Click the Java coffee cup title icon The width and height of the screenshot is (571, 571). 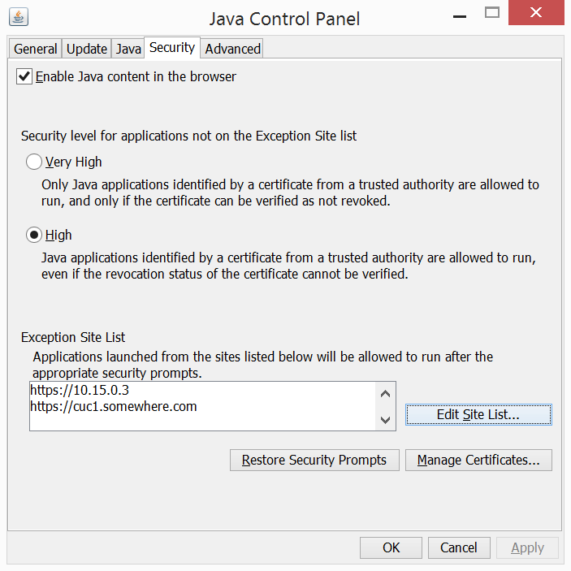[x=19, y=17]
